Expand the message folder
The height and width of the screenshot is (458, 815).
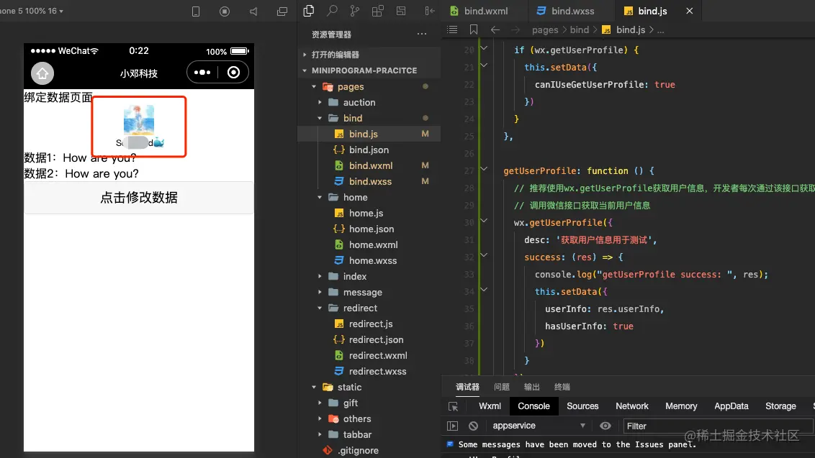pyautogui.click(x=369, y=293)
